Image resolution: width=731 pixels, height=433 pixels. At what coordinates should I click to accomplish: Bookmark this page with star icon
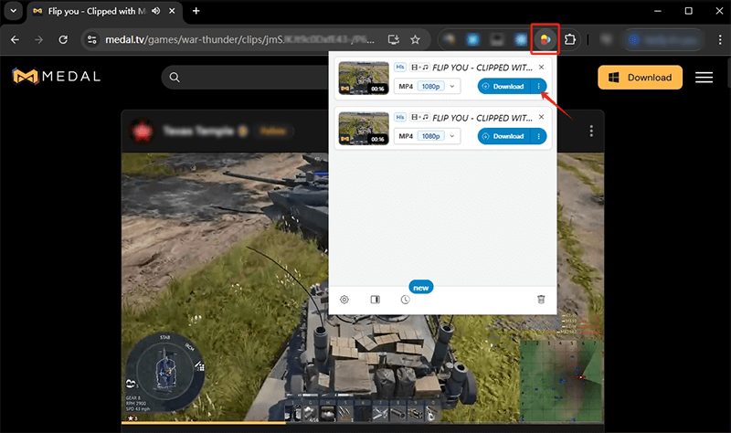pyautogui.click(x=415, y=39)
